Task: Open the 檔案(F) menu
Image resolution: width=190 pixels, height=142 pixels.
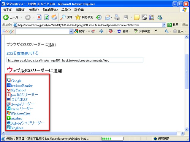Action: [8, 10]
